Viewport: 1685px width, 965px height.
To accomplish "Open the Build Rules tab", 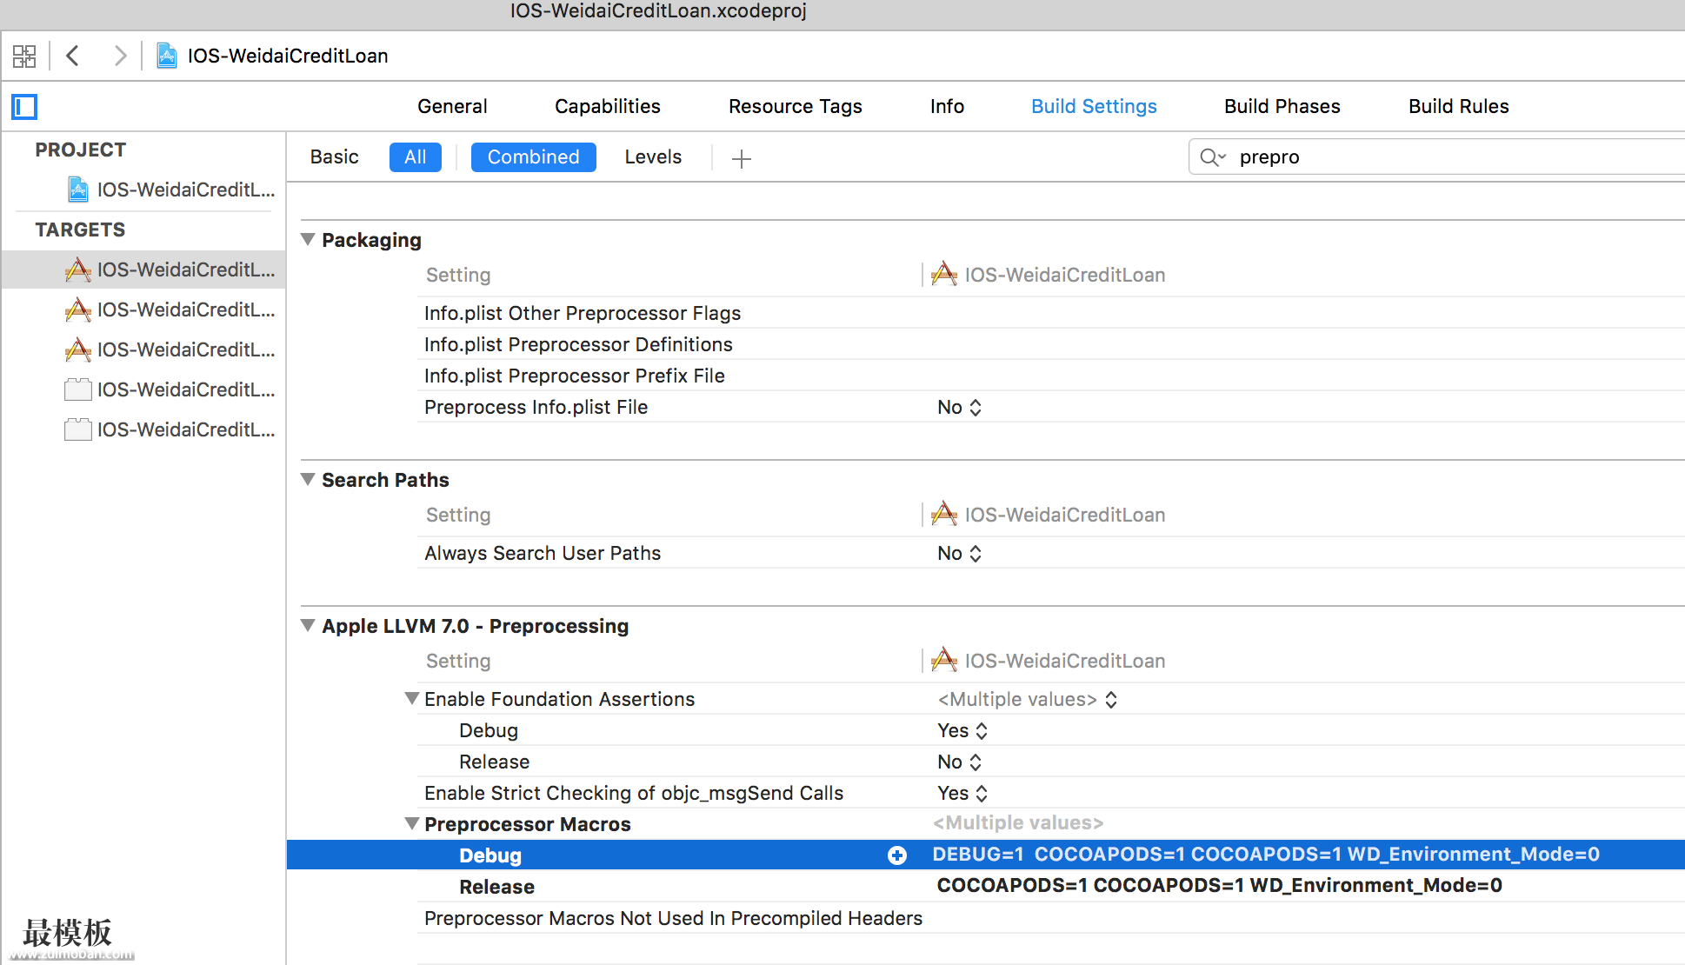I will click(1459, 107).
